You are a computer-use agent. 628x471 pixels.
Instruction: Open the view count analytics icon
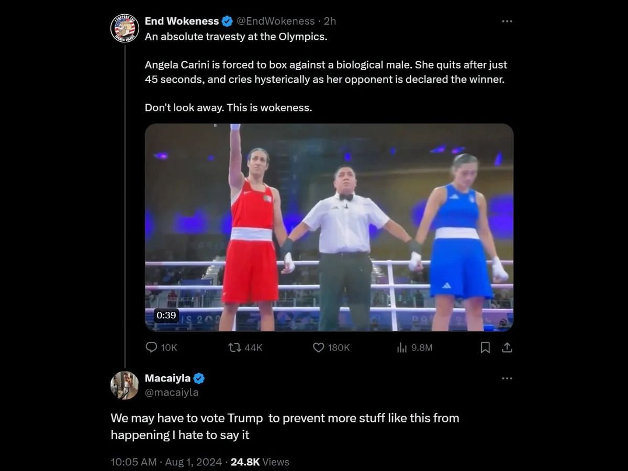click(x=402, y=347)
